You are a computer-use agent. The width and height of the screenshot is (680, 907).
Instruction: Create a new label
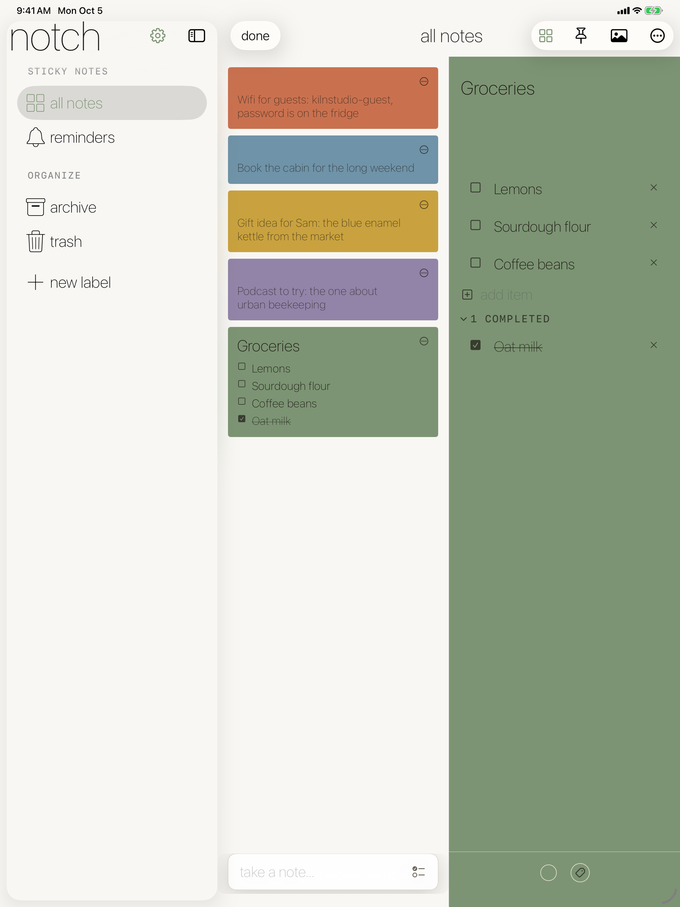pyautogui.click(x=69, y=282)
